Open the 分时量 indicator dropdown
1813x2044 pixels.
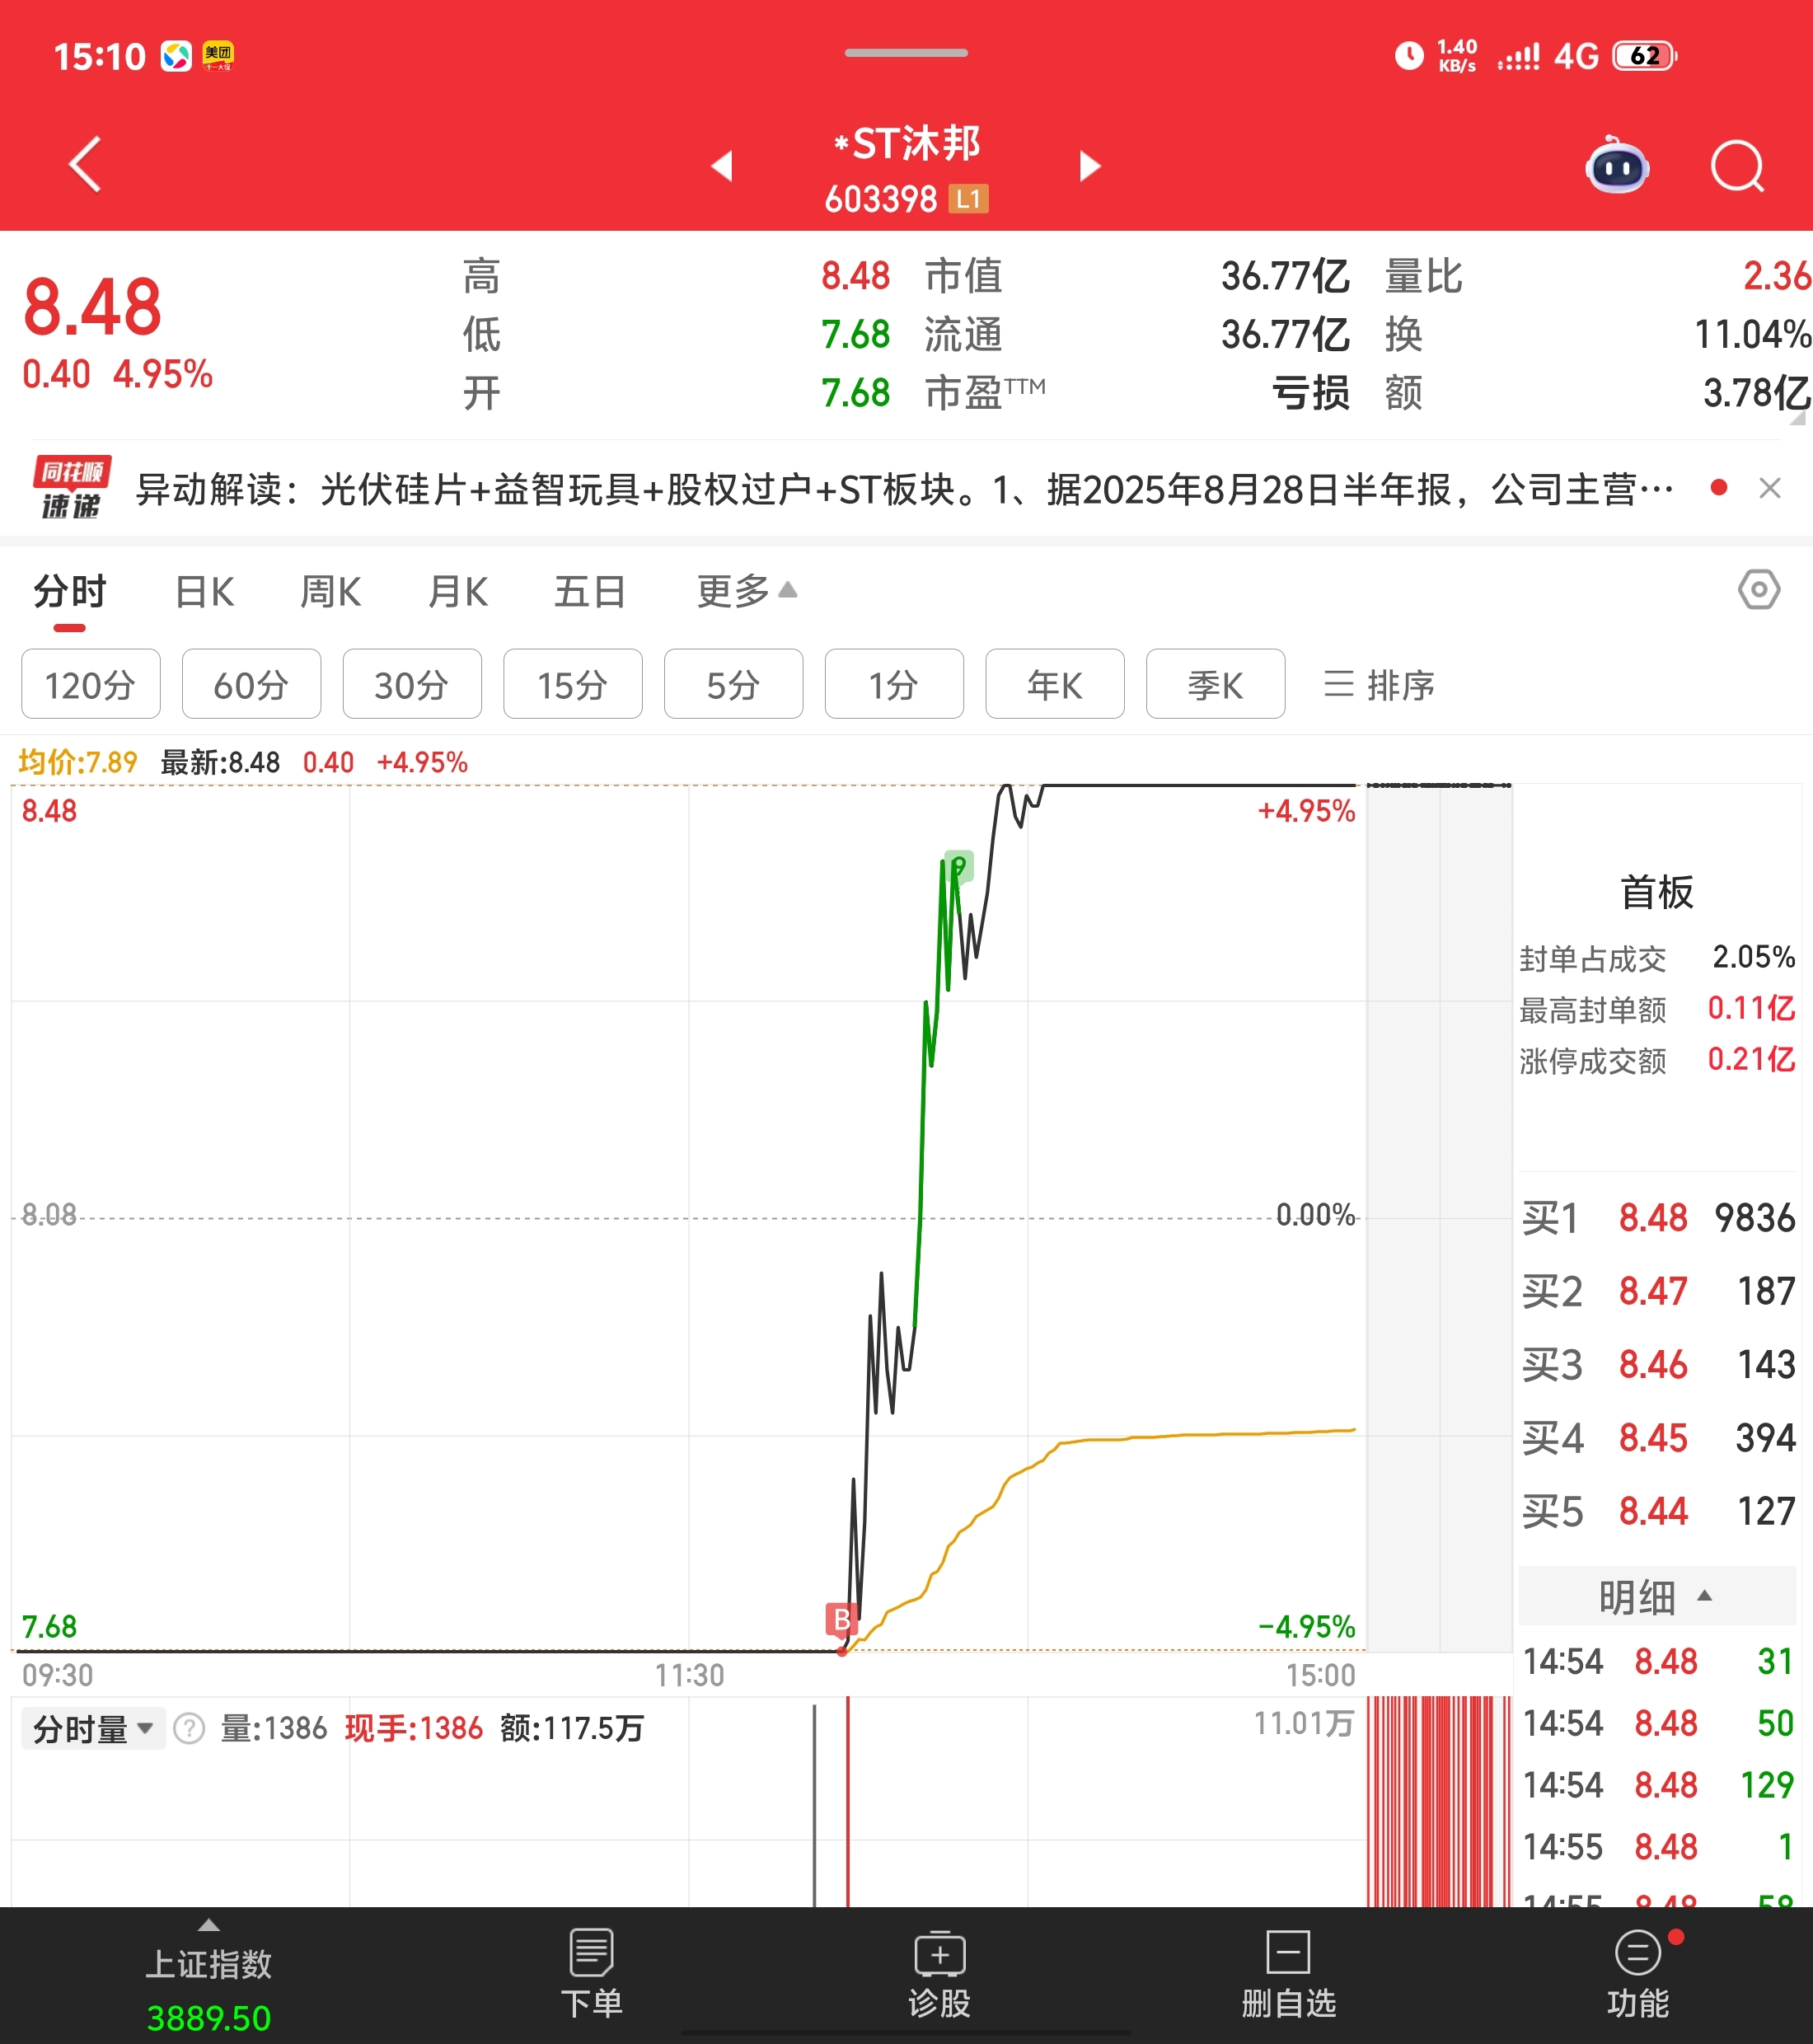pos(93,1729)
